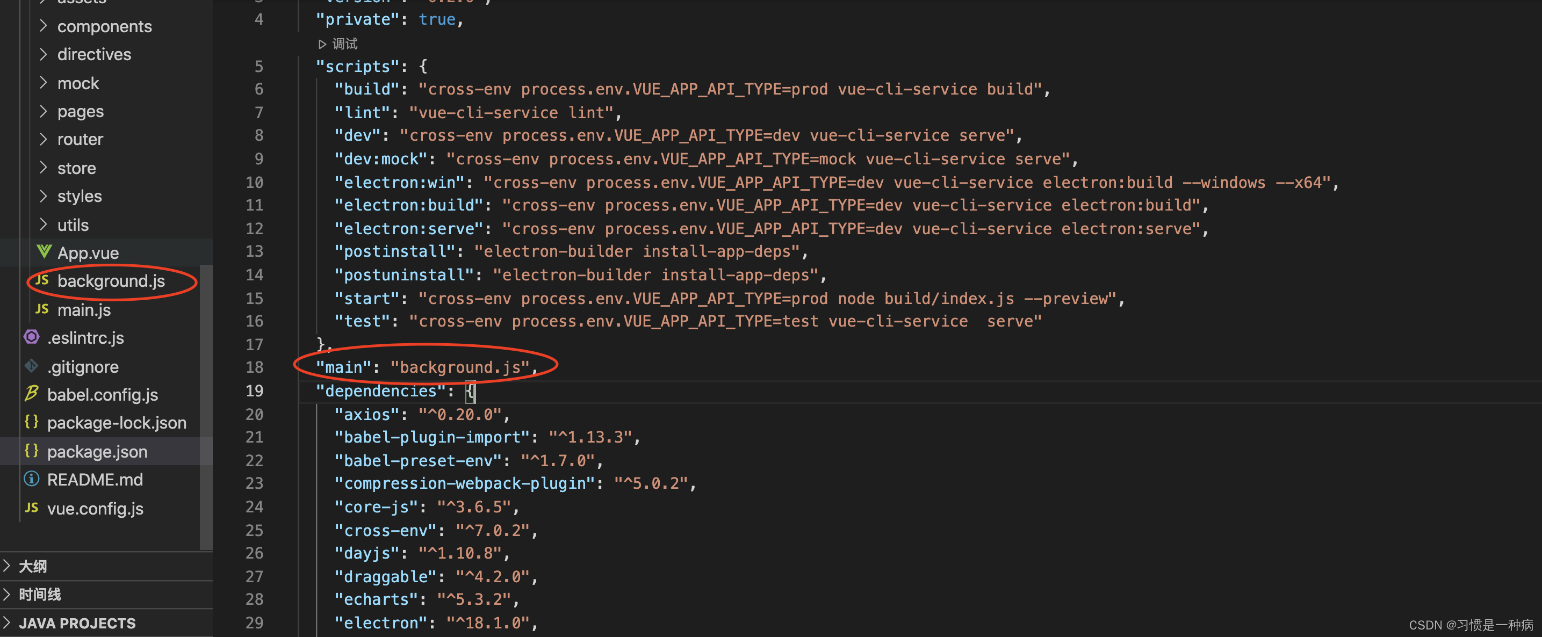Expand the router folder chevron
1542x637 pixels.
click(43, 139)
